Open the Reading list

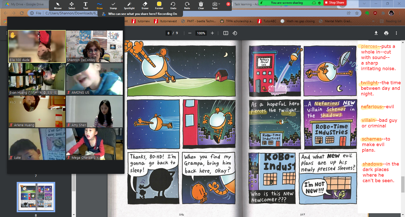391,21
